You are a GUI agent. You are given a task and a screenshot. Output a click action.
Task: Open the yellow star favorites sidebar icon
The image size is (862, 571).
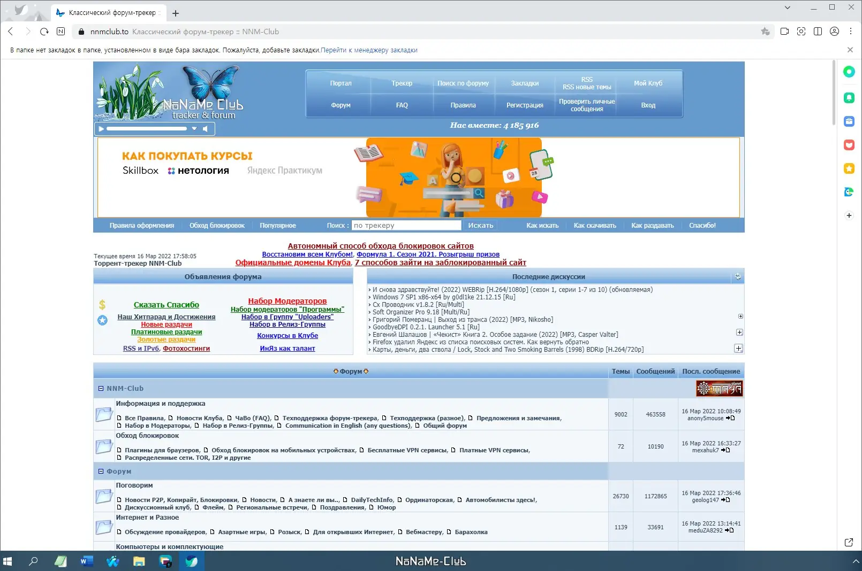[849, 168]
